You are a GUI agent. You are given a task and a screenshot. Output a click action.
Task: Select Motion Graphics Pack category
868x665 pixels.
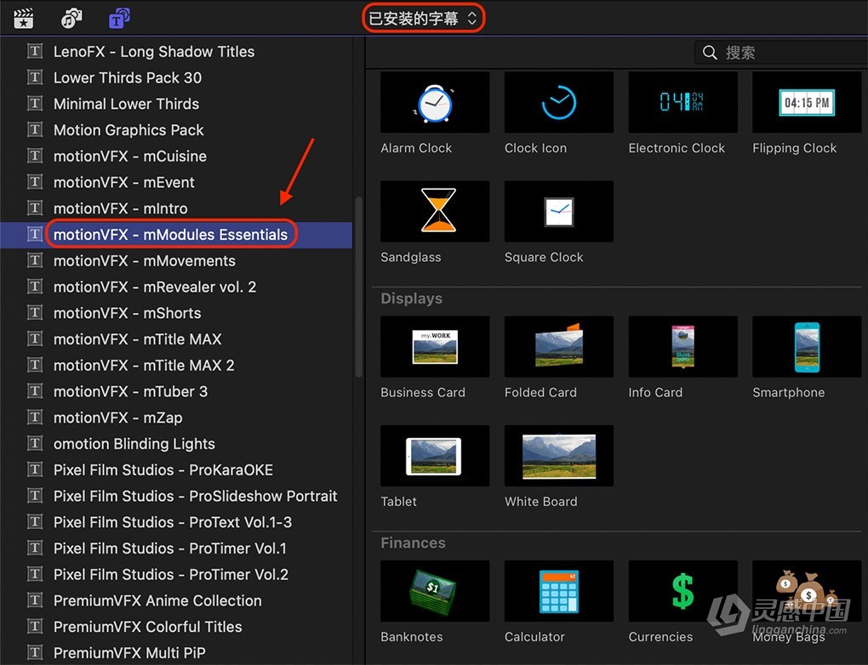(x=176, y=130)
